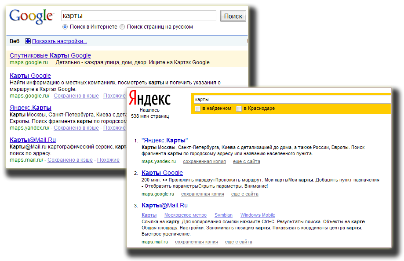The height and width of the screenshot is (261, 404).
Task: Click еще с сайта beside maps.google.ru
Action: (245, 194)
